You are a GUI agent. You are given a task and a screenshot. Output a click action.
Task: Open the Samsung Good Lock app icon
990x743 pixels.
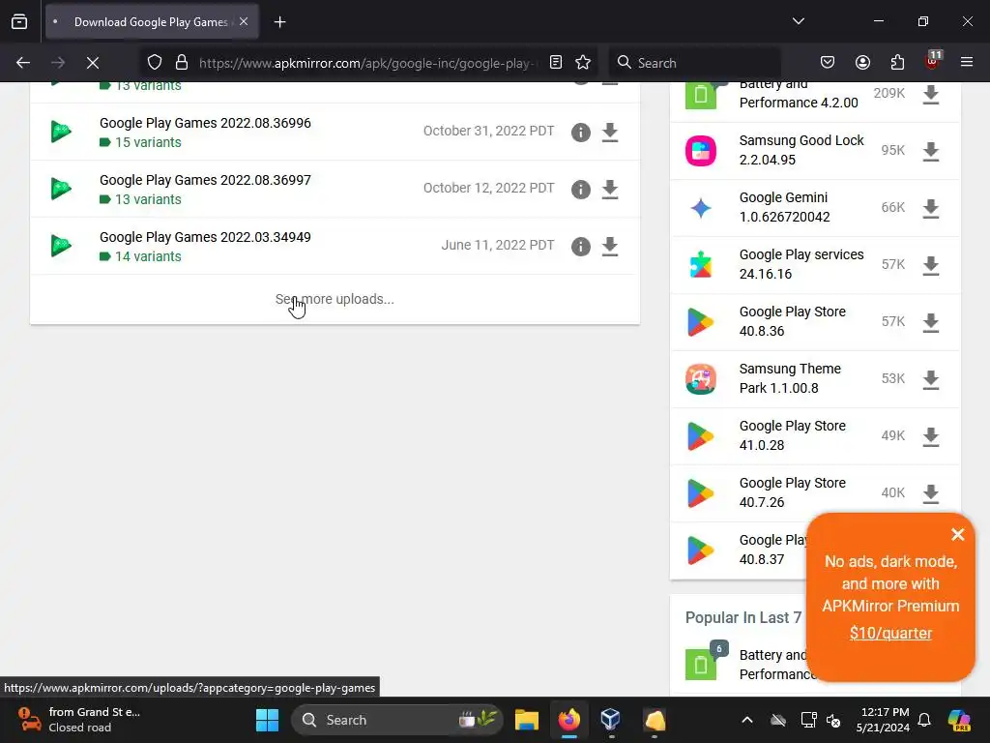701,150
